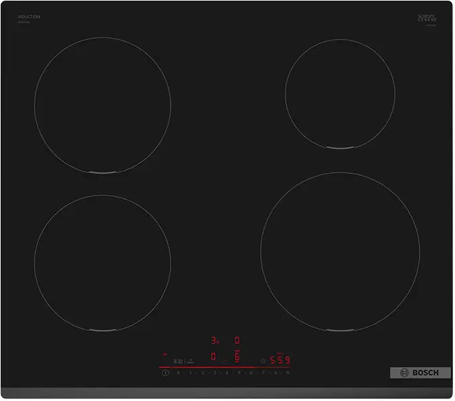455x401 pixels.
Task: Select front-right zone display showing 5
Action: tap(236, 357)
